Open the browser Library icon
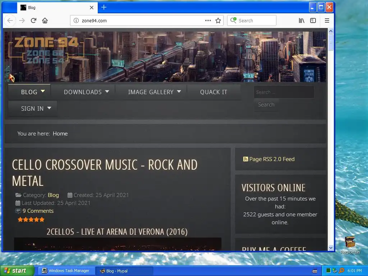 (302, 20)
